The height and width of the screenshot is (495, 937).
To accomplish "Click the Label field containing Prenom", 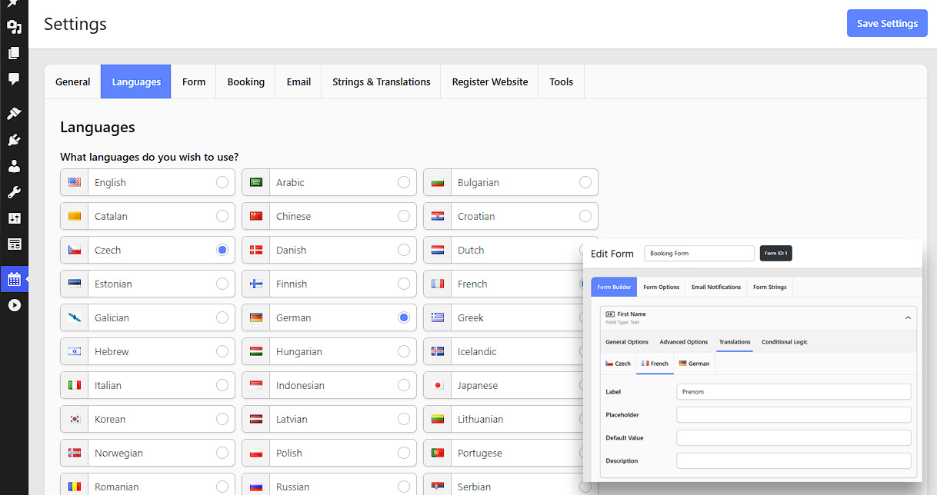I will (794, 391).
